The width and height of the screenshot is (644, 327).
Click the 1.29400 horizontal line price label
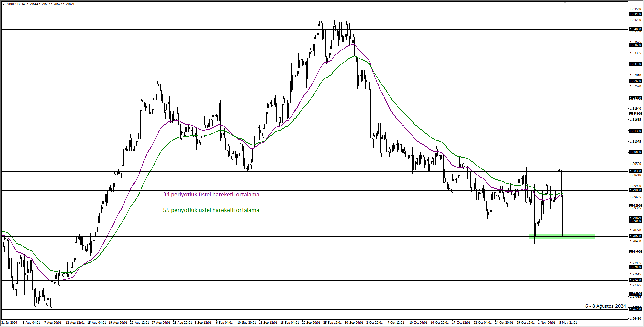coord(635,206)
